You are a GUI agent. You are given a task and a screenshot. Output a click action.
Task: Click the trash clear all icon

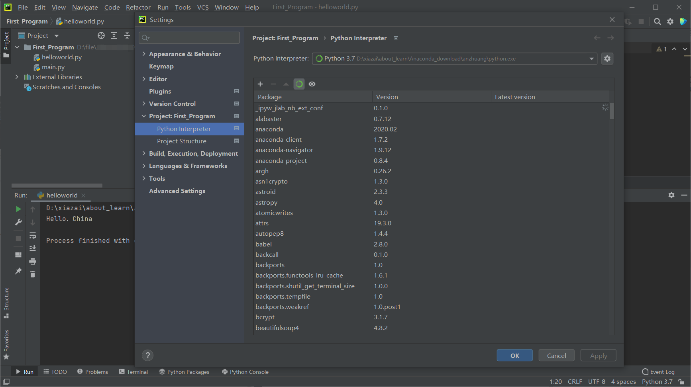click(x=33, y=274)
